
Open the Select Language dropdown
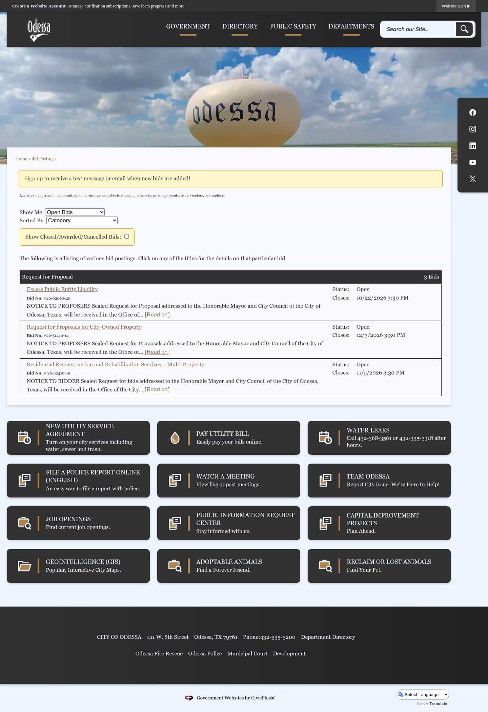tap(423, 694)
